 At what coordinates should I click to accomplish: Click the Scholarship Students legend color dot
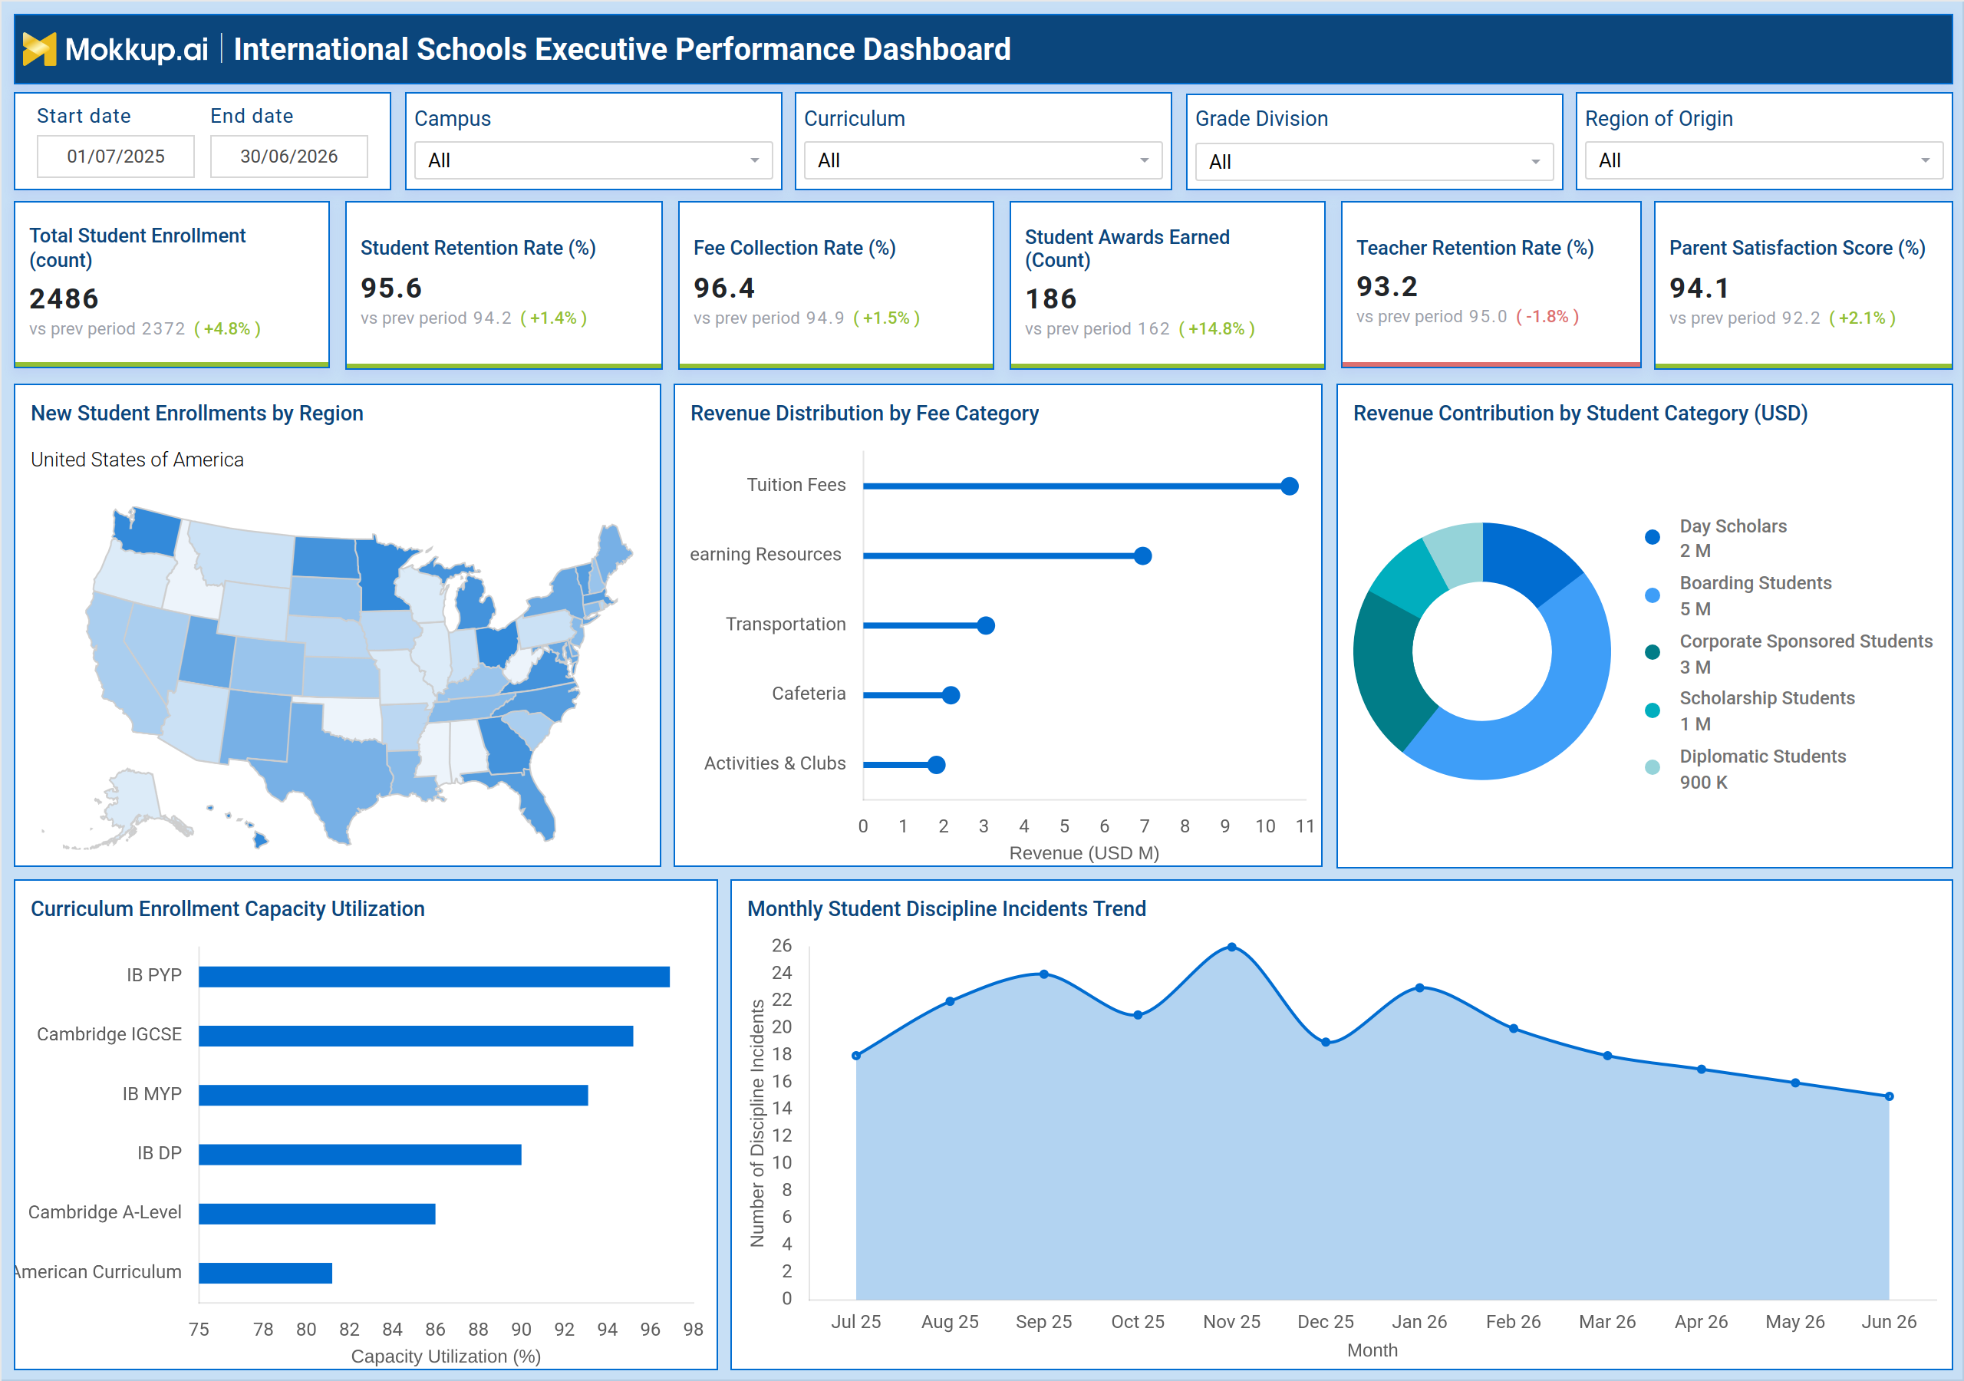coord(1653,710)
